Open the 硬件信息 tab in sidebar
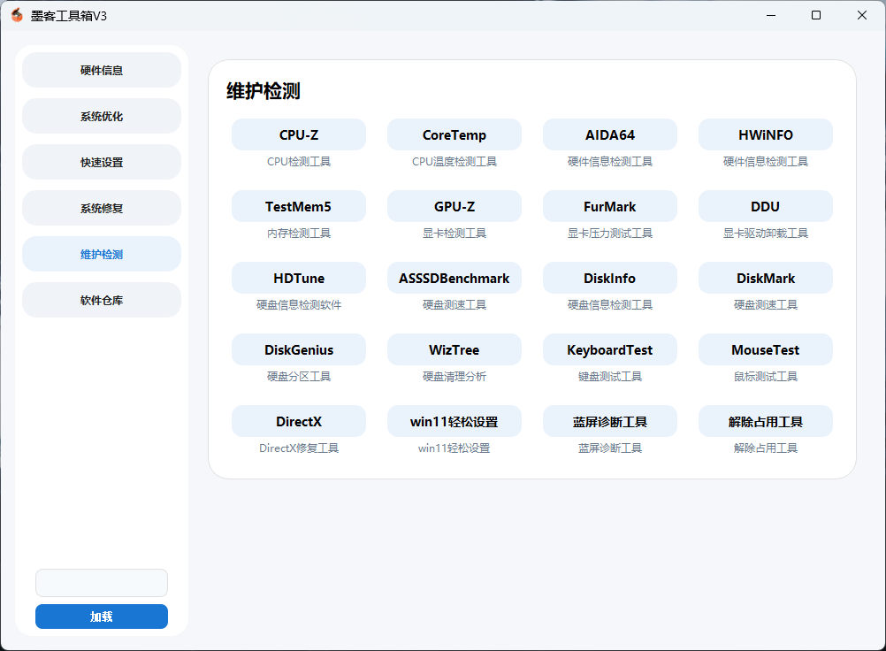 102,70
